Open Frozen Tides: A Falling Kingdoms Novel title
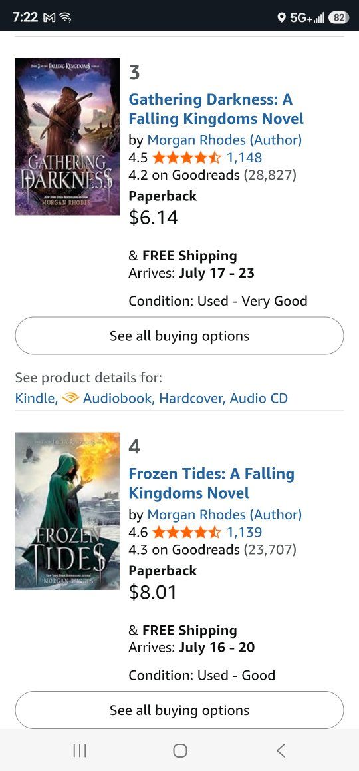This screenshot has width=359, height=771. 211,483
